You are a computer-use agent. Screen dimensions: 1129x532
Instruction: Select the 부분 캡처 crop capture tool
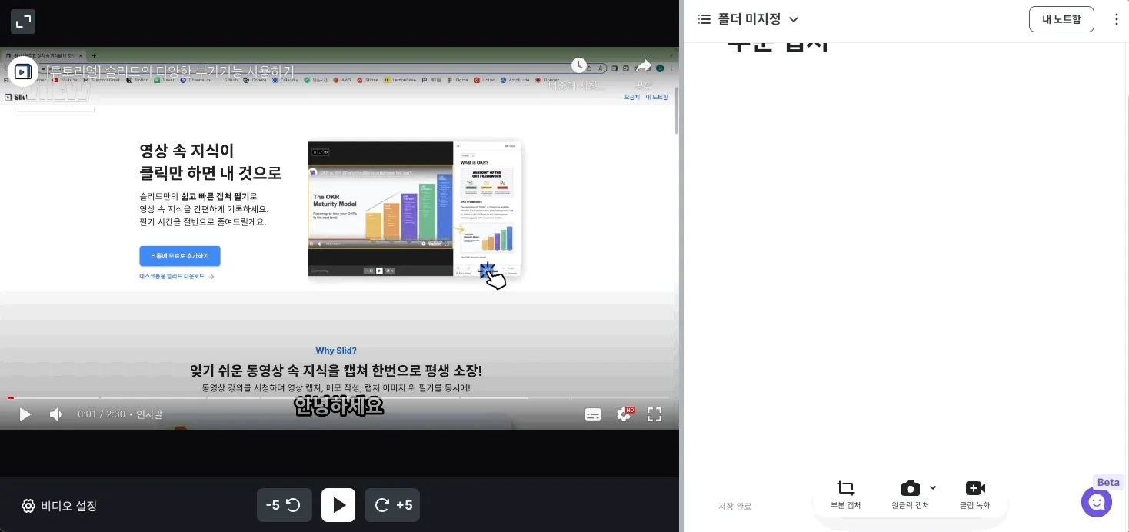[845, 494]
